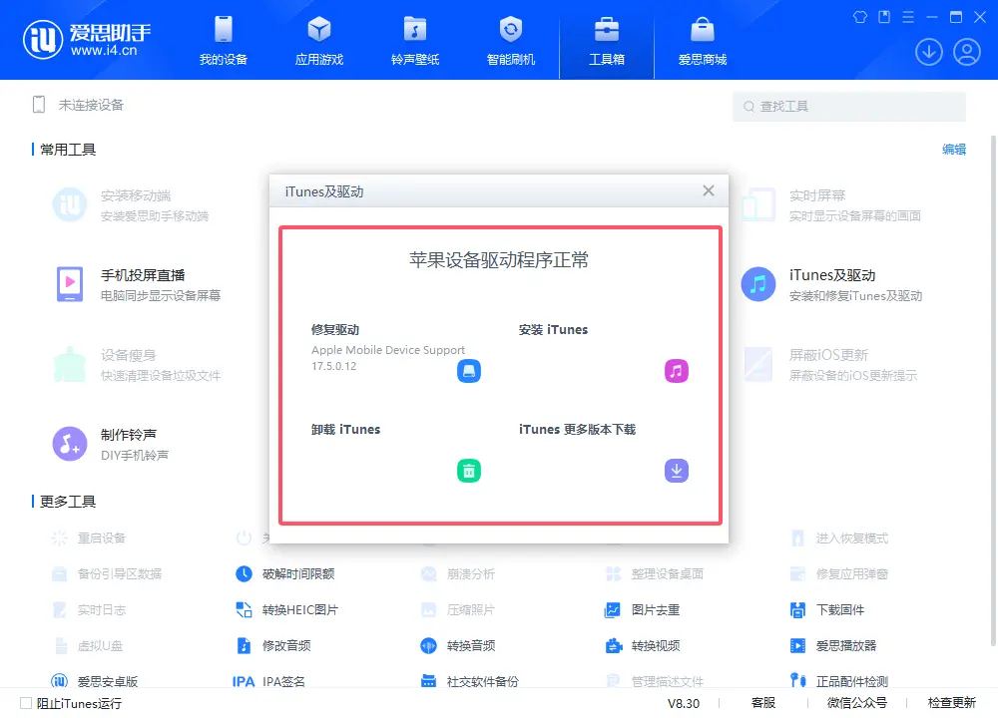Open 手机投屏直播 tool
998x718 pixels.
(x=139, y=284)
